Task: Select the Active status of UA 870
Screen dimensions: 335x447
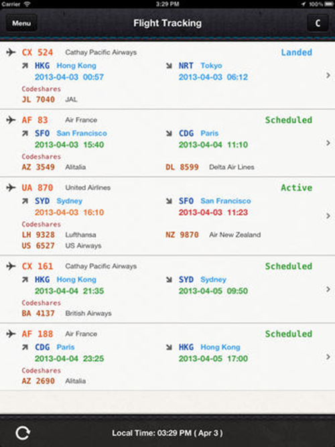Action: tap(297, 188)
